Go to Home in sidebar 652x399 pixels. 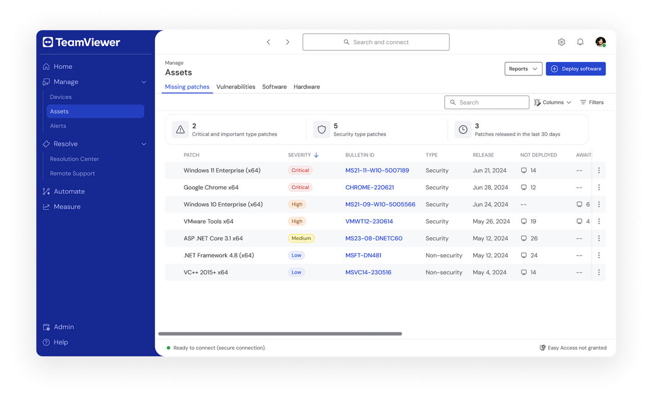point(58,67)
